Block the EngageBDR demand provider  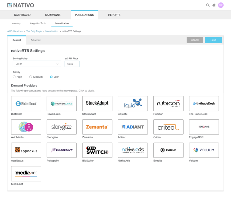[204, 127]
